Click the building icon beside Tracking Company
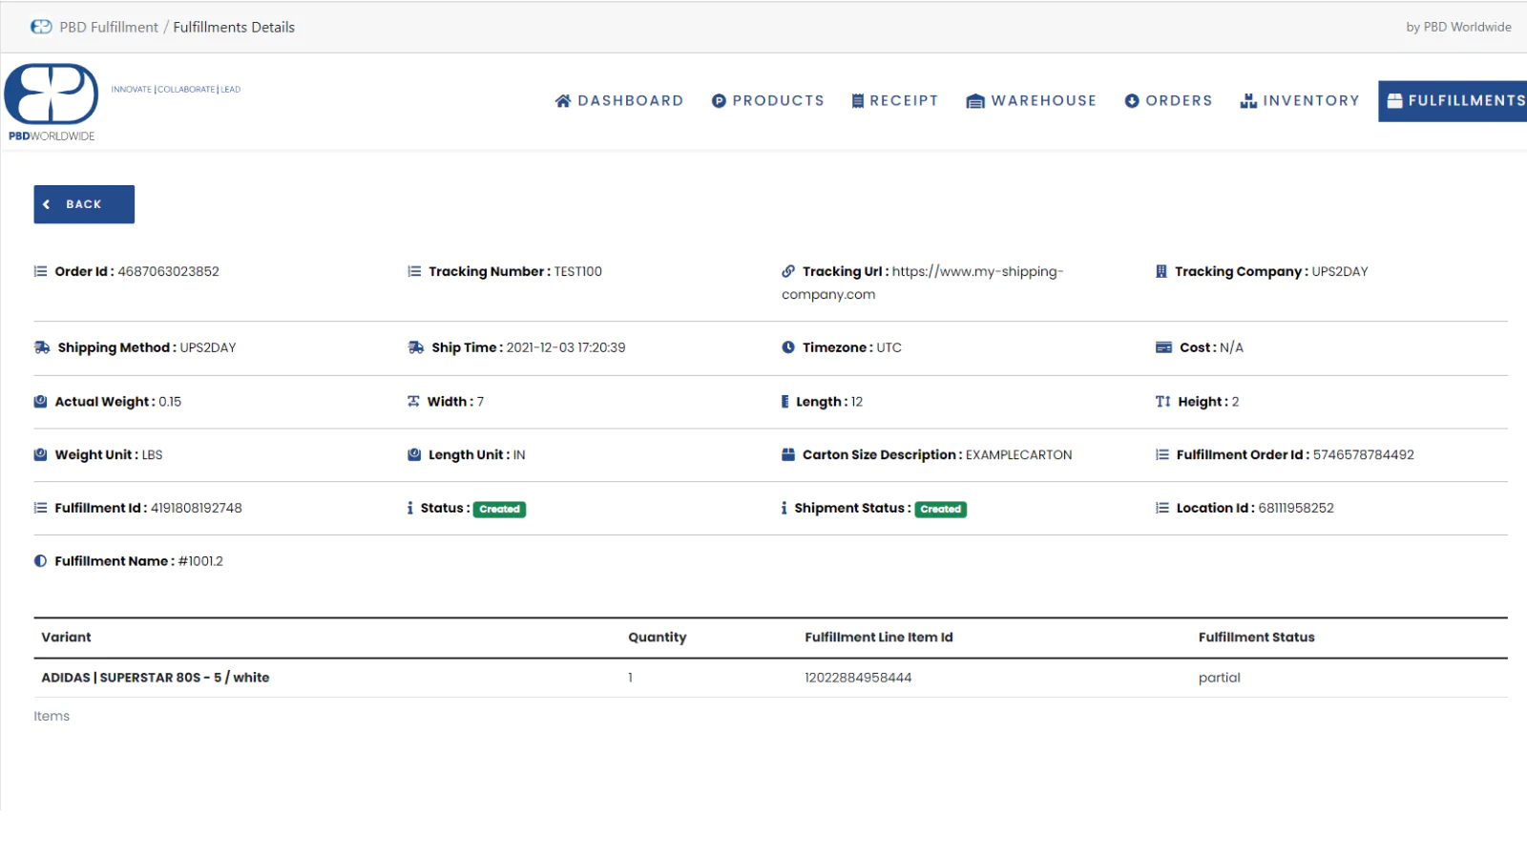The width and height of the screenshot is (1527, 859). (x=1161, y=271)
